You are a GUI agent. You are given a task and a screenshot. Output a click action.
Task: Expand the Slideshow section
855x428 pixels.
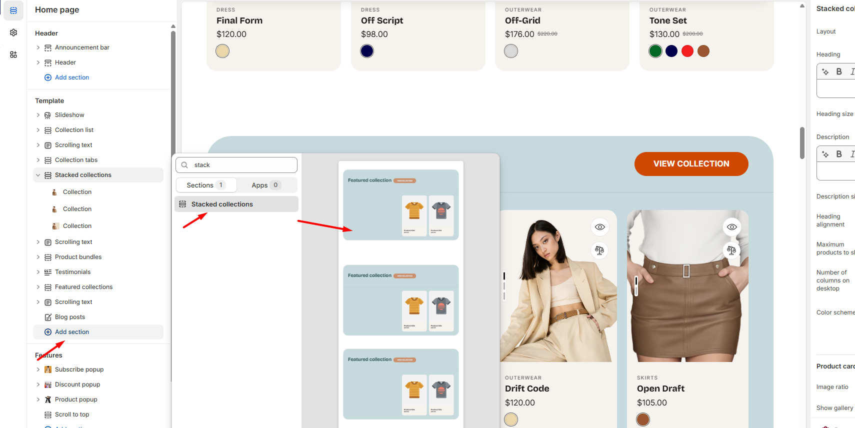pos(38,115)
